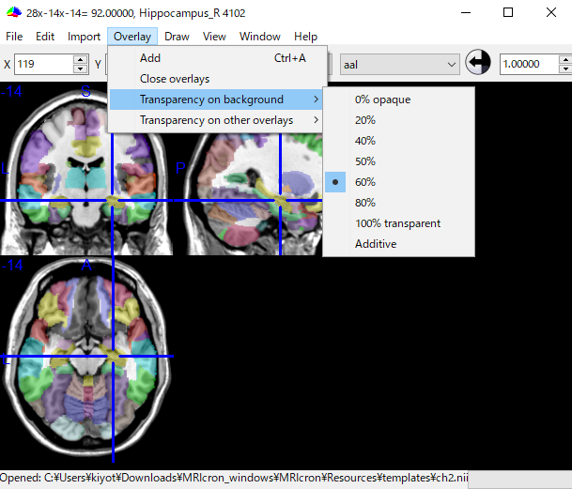Select 0% opaque transparency option
572x489 pixels.
(x=382, y=99)
